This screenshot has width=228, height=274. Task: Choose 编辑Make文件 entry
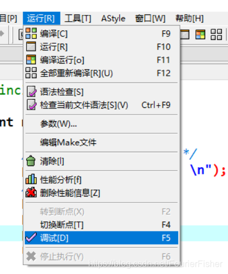point(102,142)
